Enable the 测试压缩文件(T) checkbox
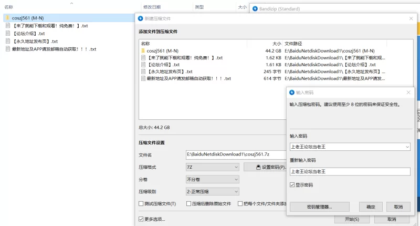 pyautogui.click(x=141, y=203)
